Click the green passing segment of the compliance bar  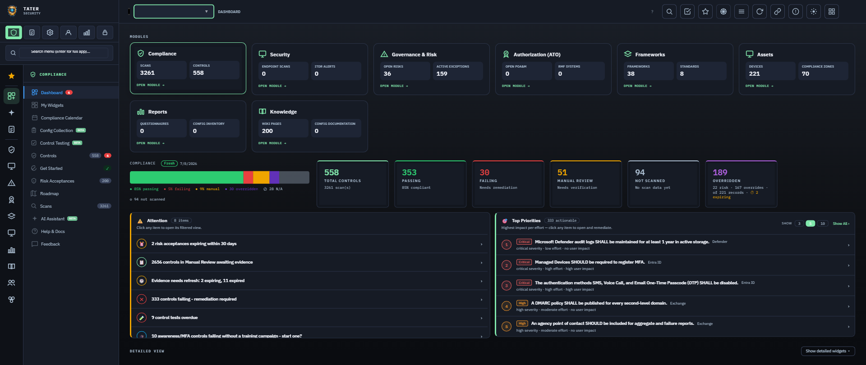coord(186,177)
